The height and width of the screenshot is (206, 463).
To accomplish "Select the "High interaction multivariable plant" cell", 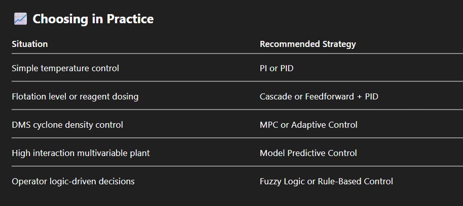I will pyautogui.click(x=81, y=152).
